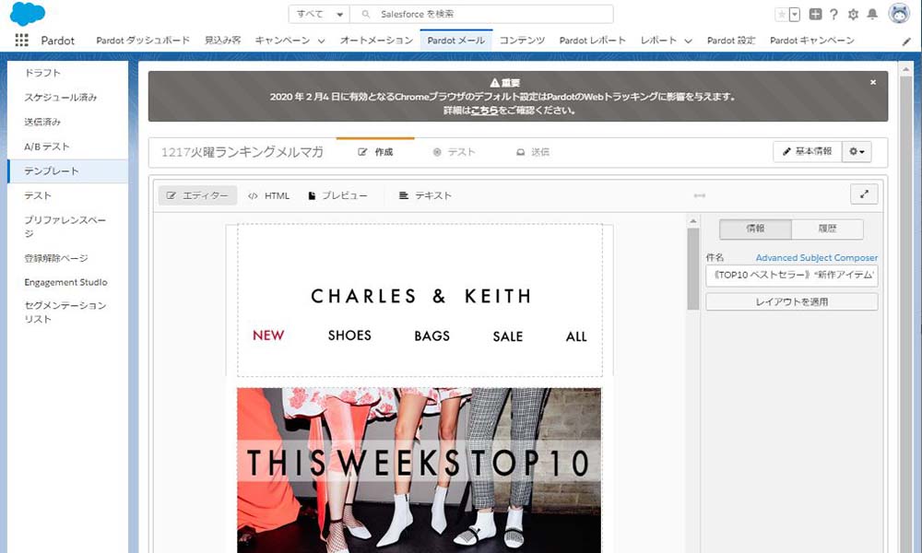Open the Pardot ダッシュボード tab
Screen dimensions: 922x553
(x=143, y=41)
